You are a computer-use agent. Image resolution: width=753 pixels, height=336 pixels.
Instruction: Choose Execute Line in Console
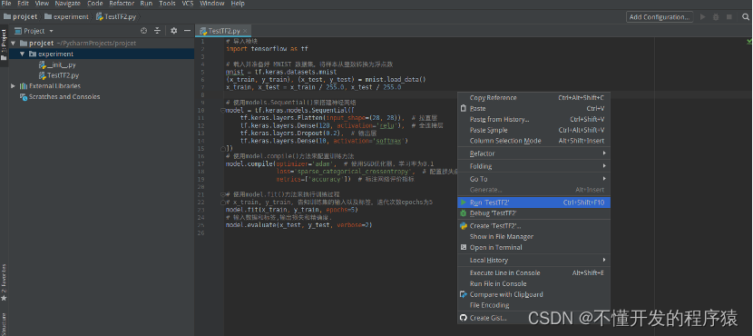click(x=534, y=272)
